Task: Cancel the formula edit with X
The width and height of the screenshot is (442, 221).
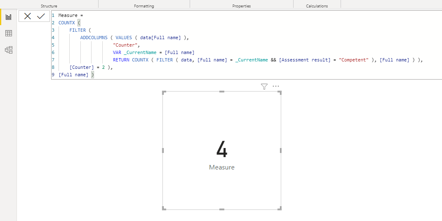Action: point(27,16)
